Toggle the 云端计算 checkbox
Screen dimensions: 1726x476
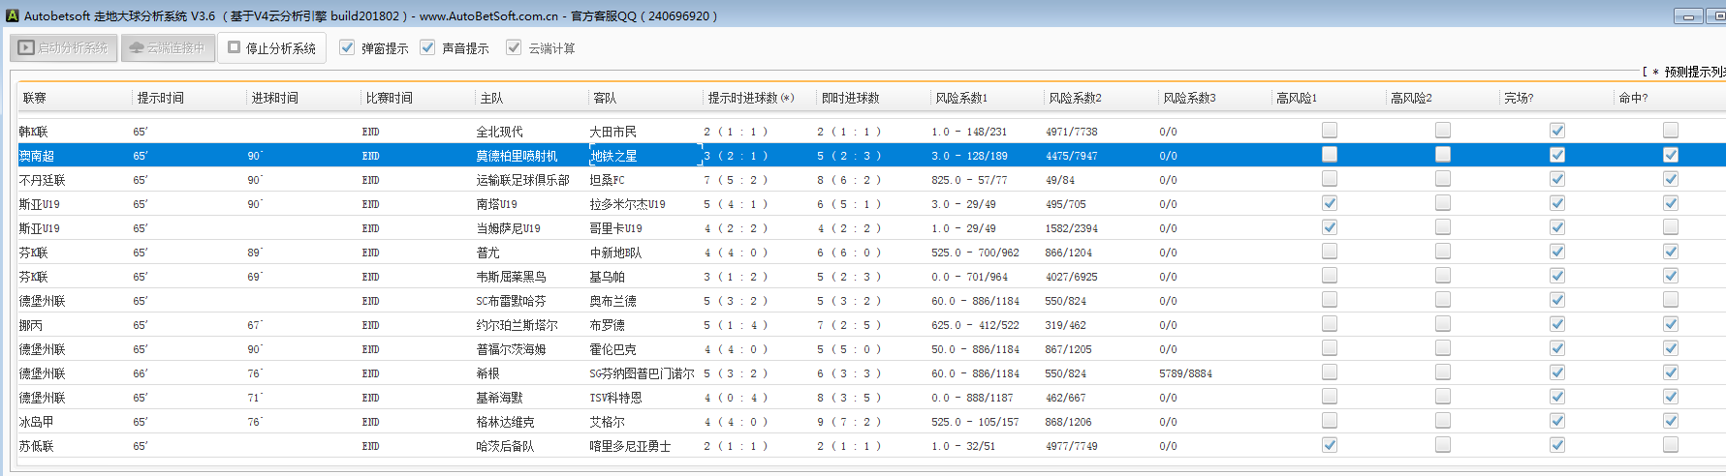pos(514,47)
